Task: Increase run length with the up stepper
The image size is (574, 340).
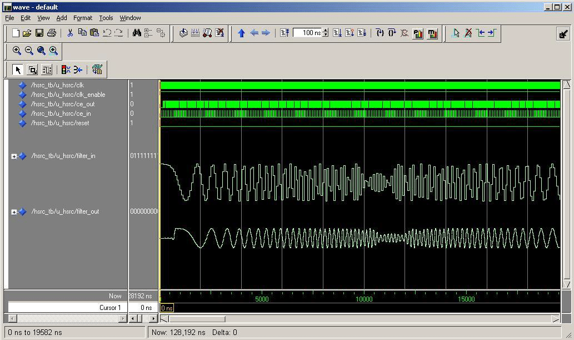Action: 326,31
